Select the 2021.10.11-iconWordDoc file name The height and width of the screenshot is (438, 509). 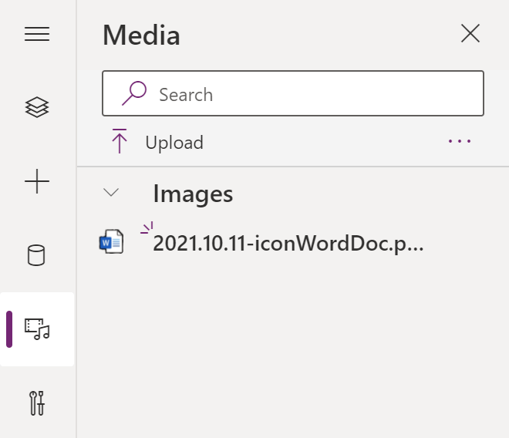tap(288, 243)
